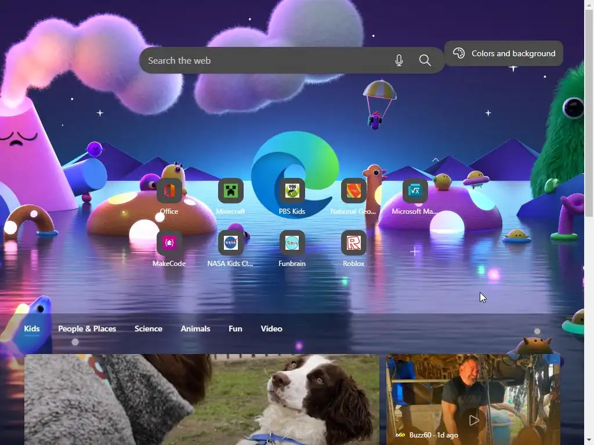Click the vertical page scrollbar thumb
The width and height of the screenshot is (594, 445).
click(589, 114)
